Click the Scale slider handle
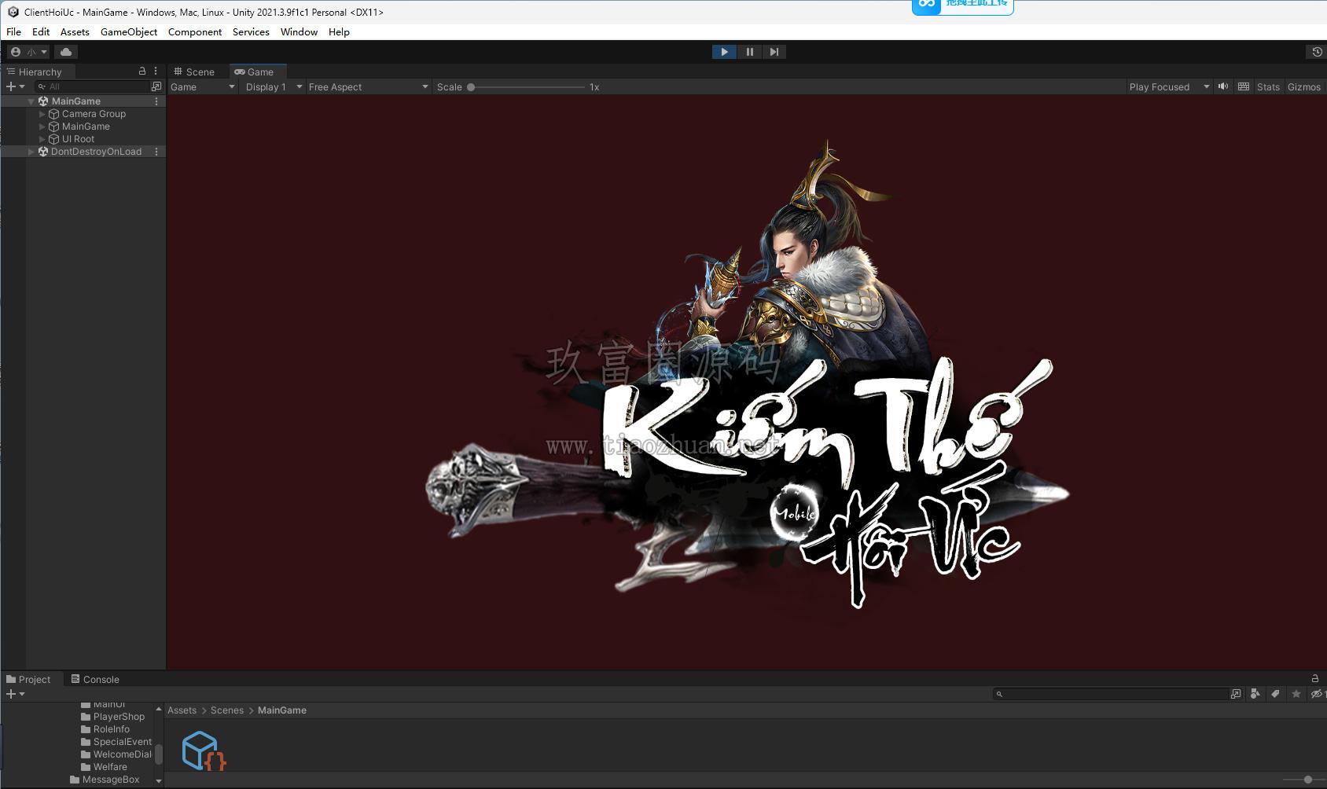Screen dimensions: 1327x789 coord(471,87)
